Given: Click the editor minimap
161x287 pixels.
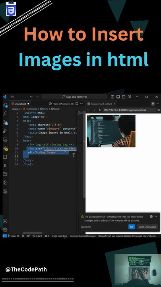Looking at the screenshot, I should (80, 113).
